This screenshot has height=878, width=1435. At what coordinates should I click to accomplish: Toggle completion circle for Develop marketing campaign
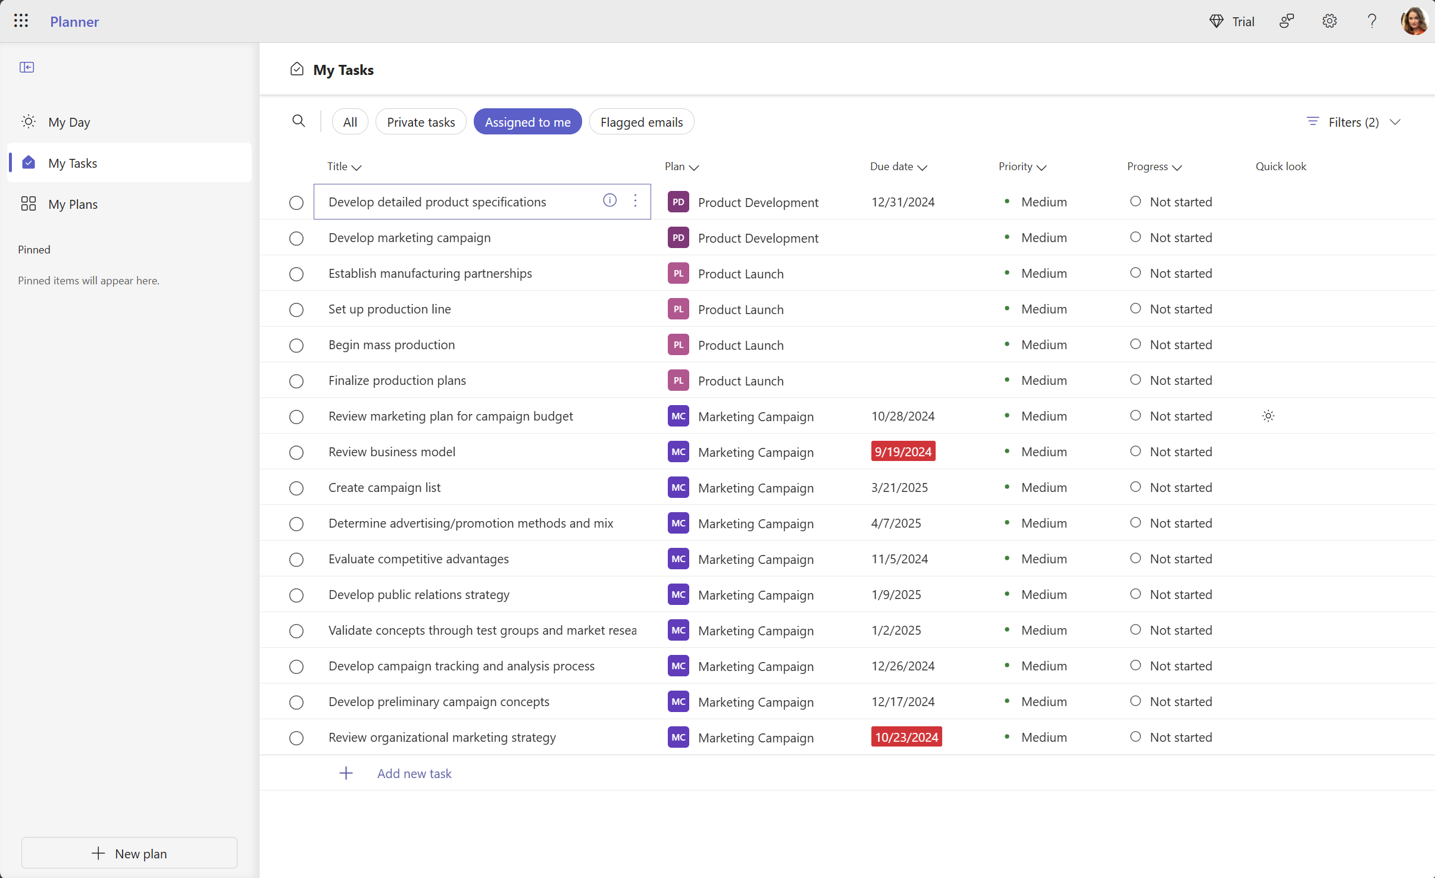pos(295,238)
